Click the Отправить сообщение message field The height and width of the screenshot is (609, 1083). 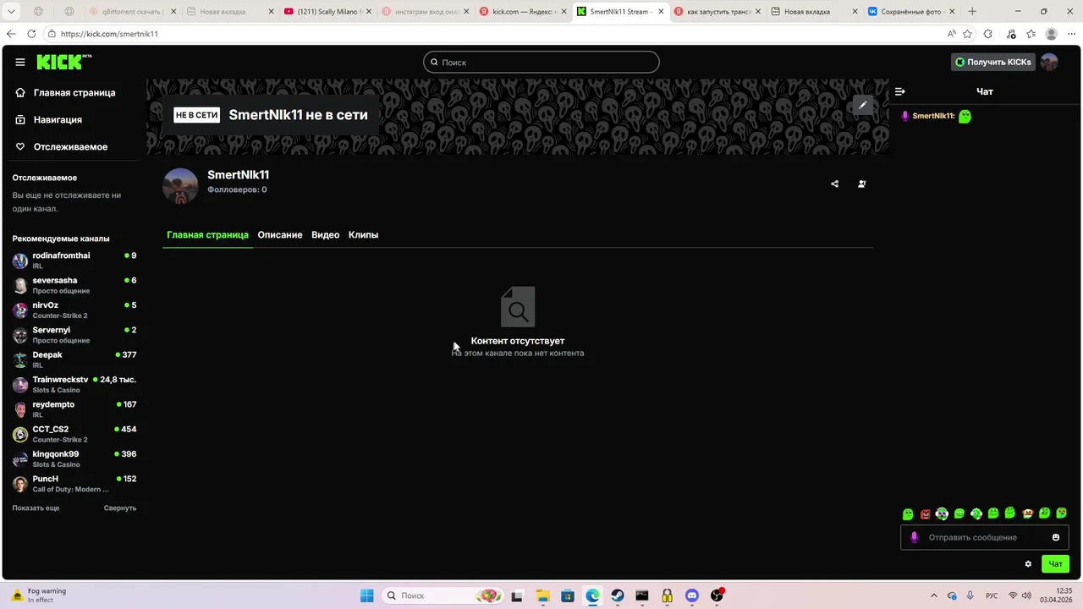[984, 537]
